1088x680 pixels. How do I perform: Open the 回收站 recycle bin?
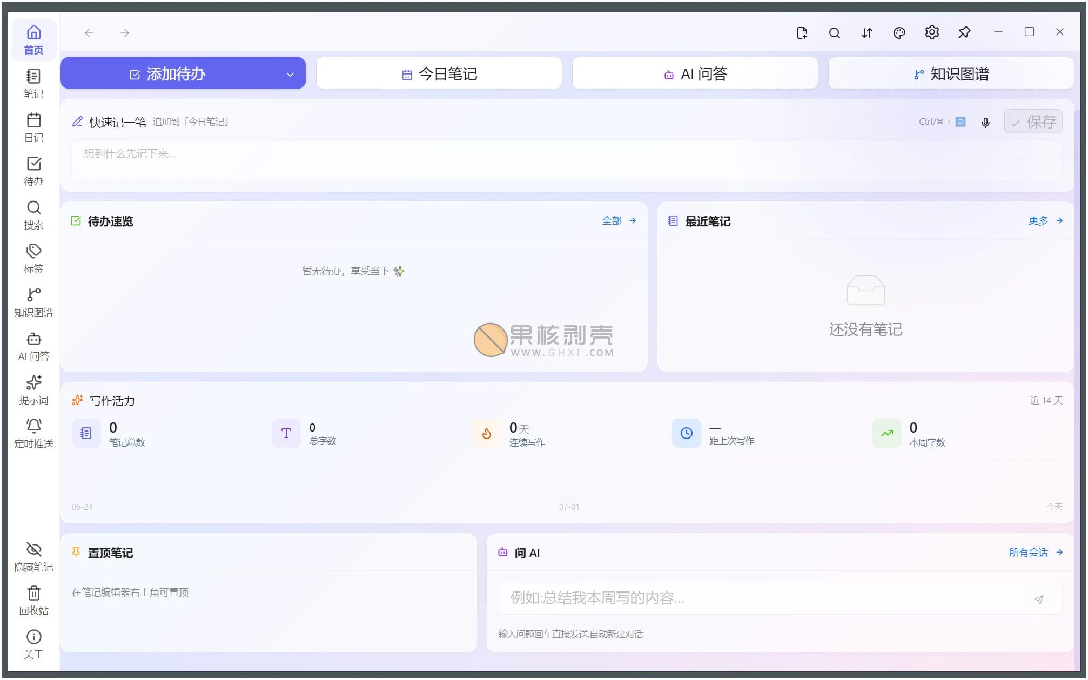[x=33, y=601]
